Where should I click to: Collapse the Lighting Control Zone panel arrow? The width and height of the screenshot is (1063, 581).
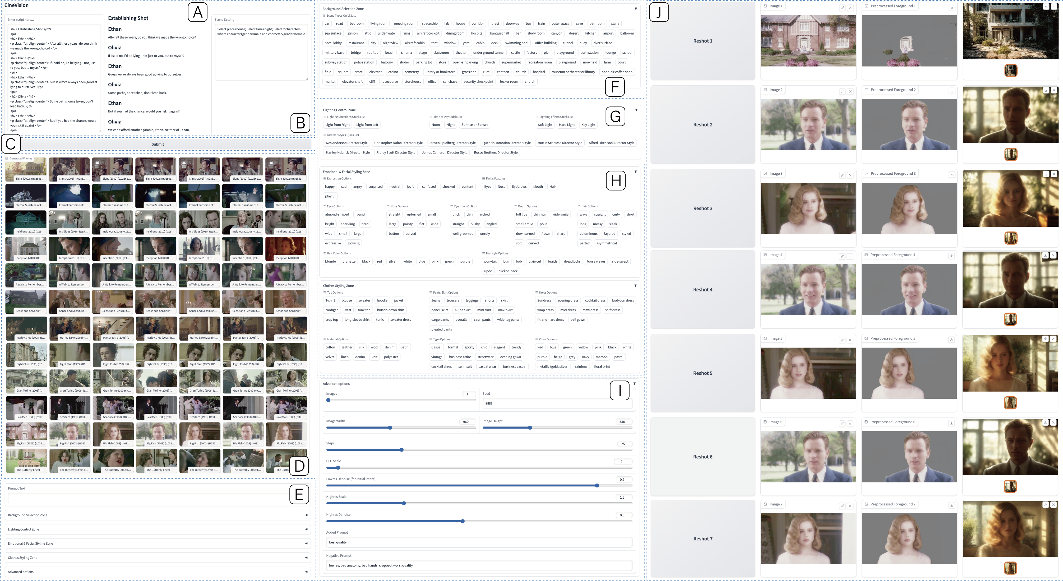pyautogui.click(x=636, y=110)
